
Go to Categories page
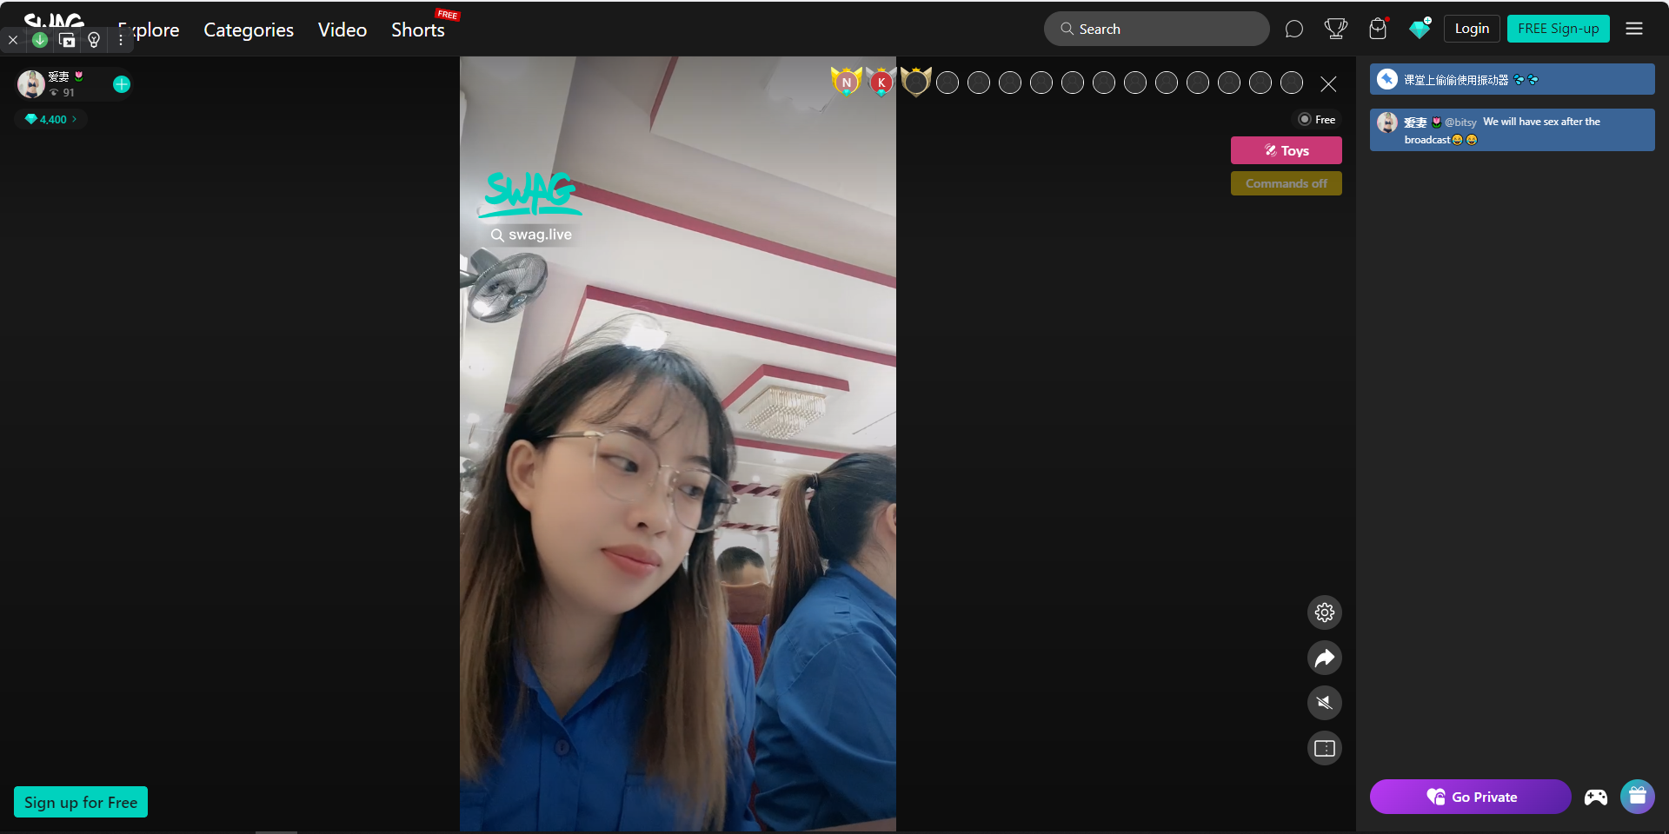point(249,30)
